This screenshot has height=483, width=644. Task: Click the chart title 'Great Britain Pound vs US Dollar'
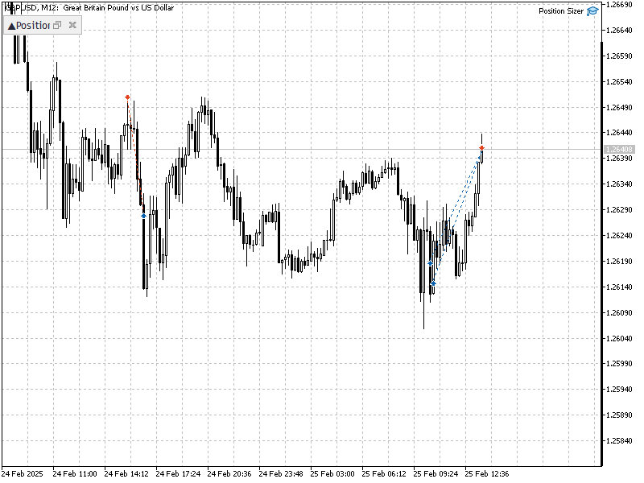(118, 7)
